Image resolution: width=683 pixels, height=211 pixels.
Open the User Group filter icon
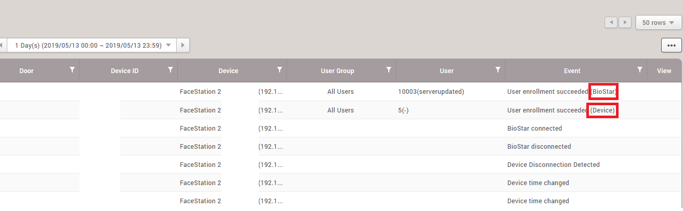[389, 70]
